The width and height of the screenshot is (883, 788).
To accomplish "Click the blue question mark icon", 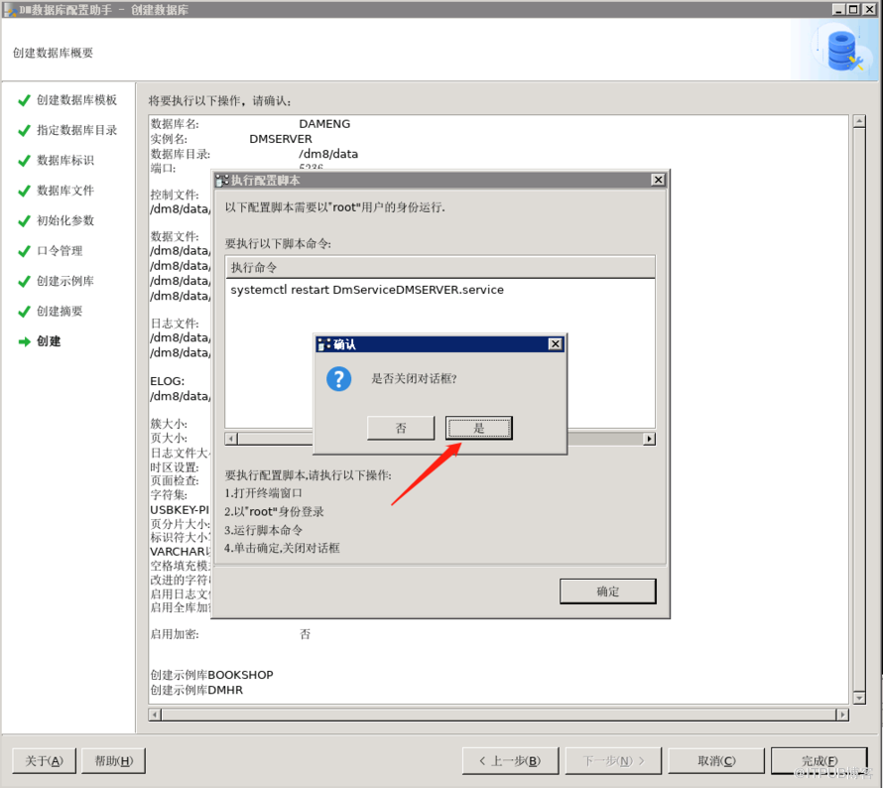I will 339,379.
